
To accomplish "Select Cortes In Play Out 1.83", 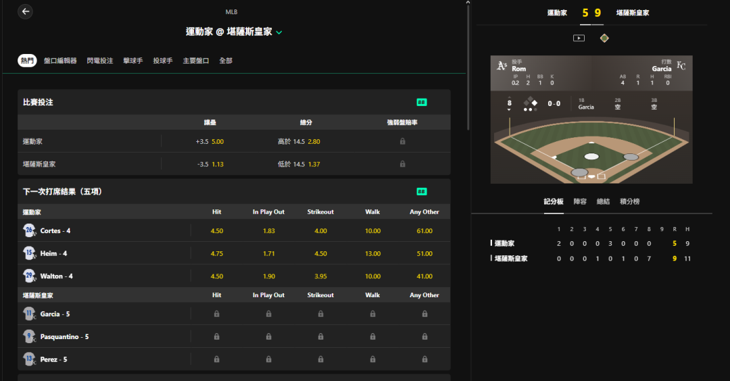I will (x=268, y=231).
